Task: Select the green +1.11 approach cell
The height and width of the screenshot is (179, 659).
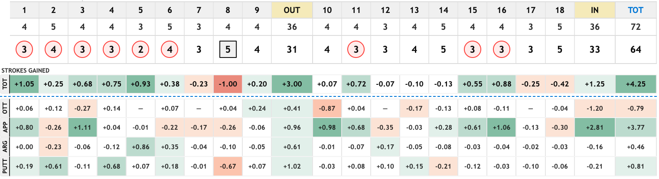Action: coord(82,128)
